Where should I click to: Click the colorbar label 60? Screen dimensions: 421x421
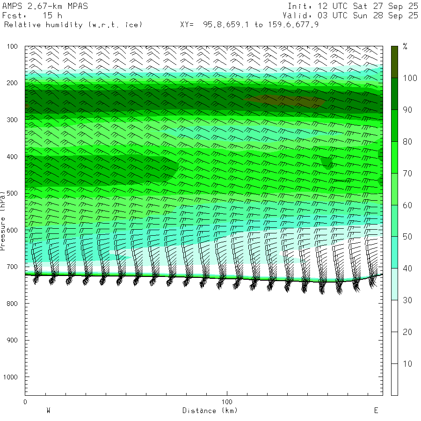click(x=407, y=205)
